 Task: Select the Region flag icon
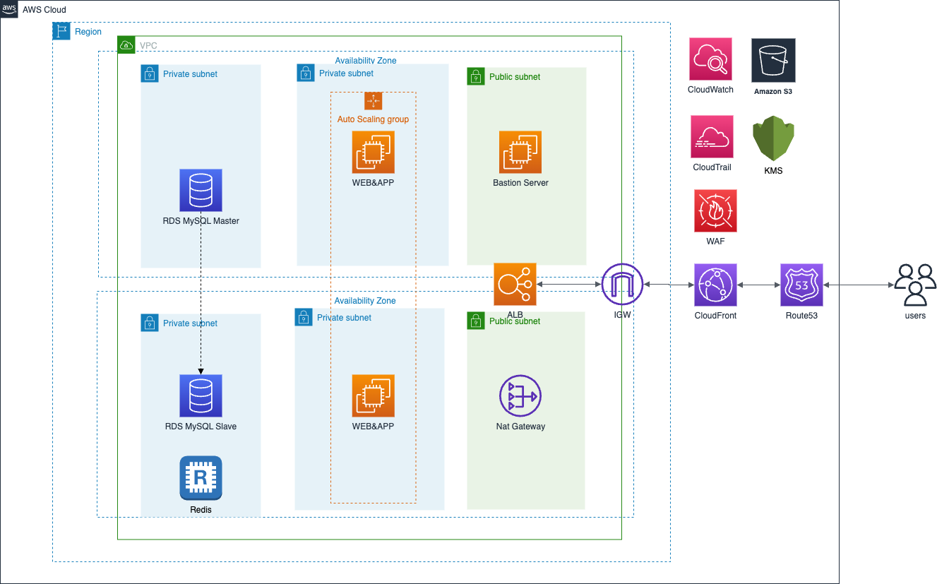[62, 31]
